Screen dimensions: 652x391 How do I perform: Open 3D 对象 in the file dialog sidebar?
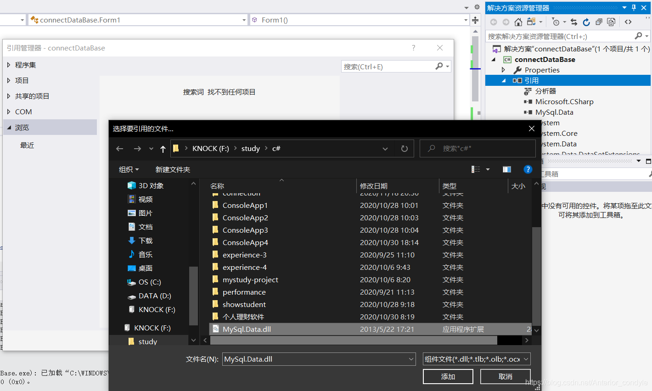click(x=151, y=185)
